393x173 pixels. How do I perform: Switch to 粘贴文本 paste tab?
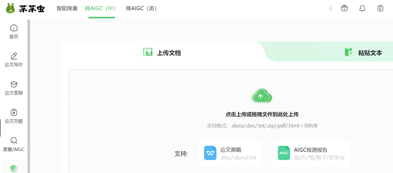pyautogui.click(x=364, y=52)
